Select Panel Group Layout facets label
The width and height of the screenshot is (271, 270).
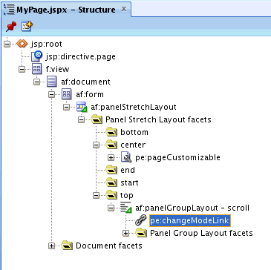pos(201,233)
